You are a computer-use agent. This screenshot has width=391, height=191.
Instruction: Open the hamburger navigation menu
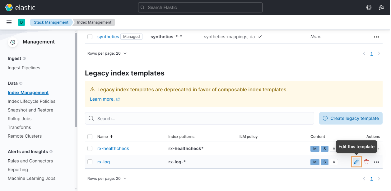pyautogui.click(x=9, y=22)
